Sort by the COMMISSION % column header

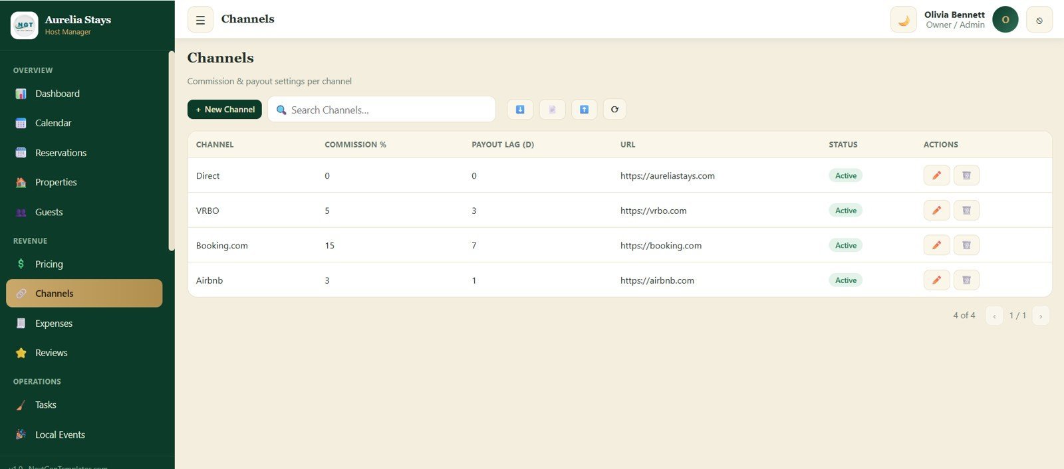pyautogui.click(x=355, y=144)
